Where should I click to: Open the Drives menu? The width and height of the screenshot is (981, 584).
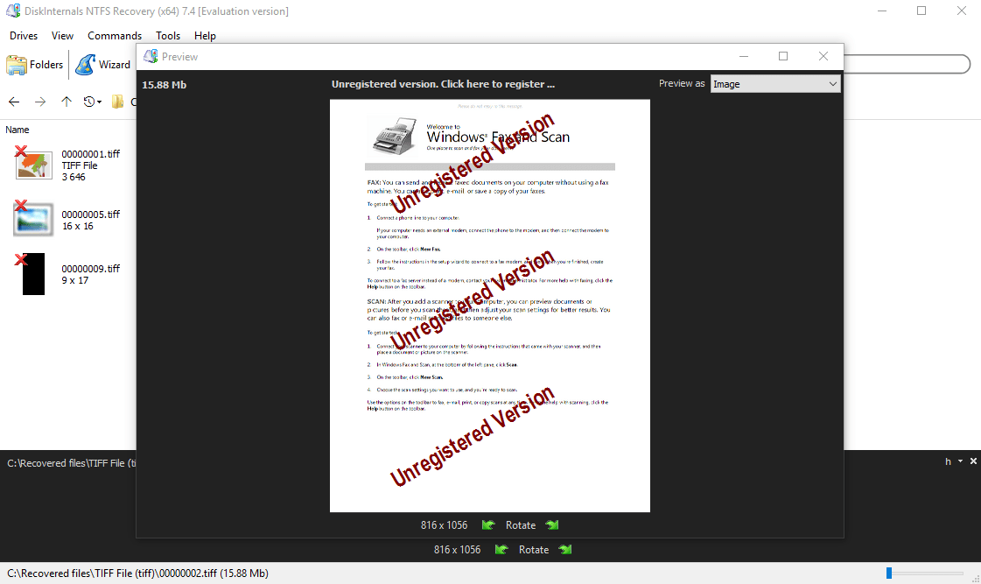24,36
